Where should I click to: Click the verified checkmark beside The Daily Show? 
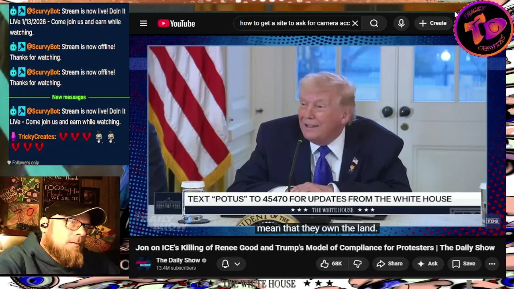[204, 261]
